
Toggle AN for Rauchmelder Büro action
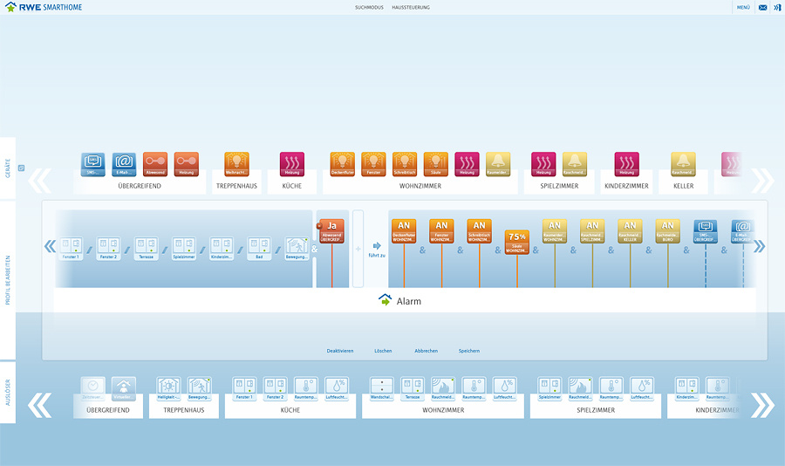[x=668, y=231]
